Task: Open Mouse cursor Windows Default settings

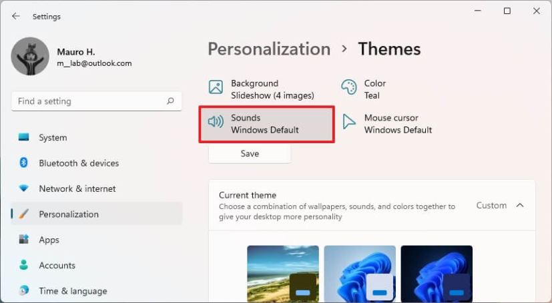Action: click(x=387, y=124)
